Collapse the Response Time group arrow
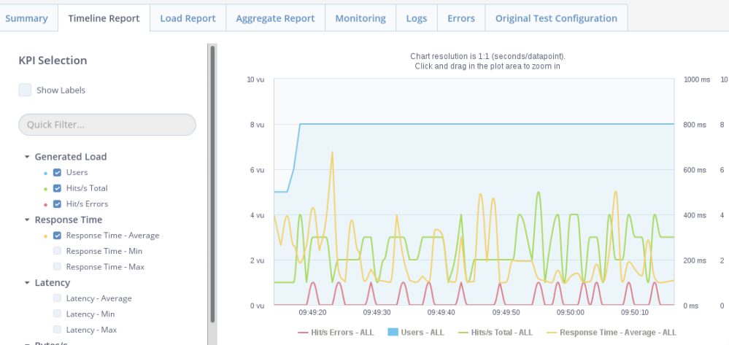This screenshot has width=729, height=345. tap(27, 220)
